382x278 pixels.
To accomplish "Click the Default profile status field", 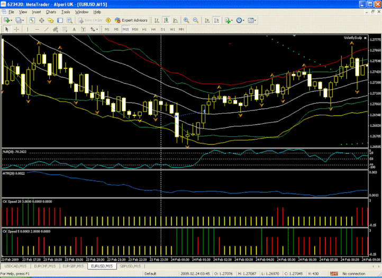I will 161,274.
